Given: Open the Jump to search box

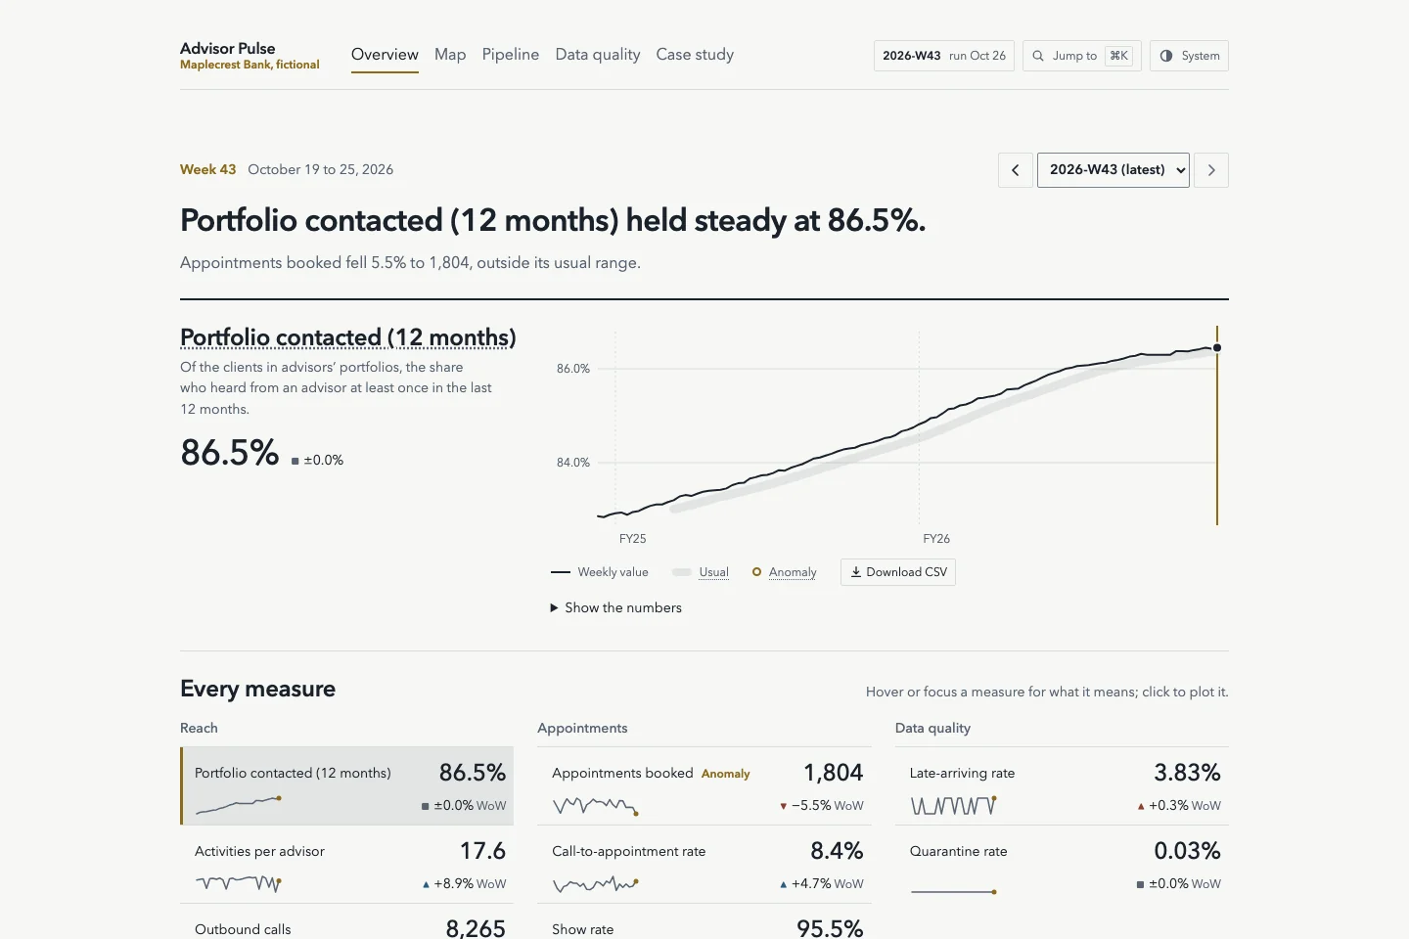Looking at the screenshot, I should pyautogui.click(x=1082, y=56).
